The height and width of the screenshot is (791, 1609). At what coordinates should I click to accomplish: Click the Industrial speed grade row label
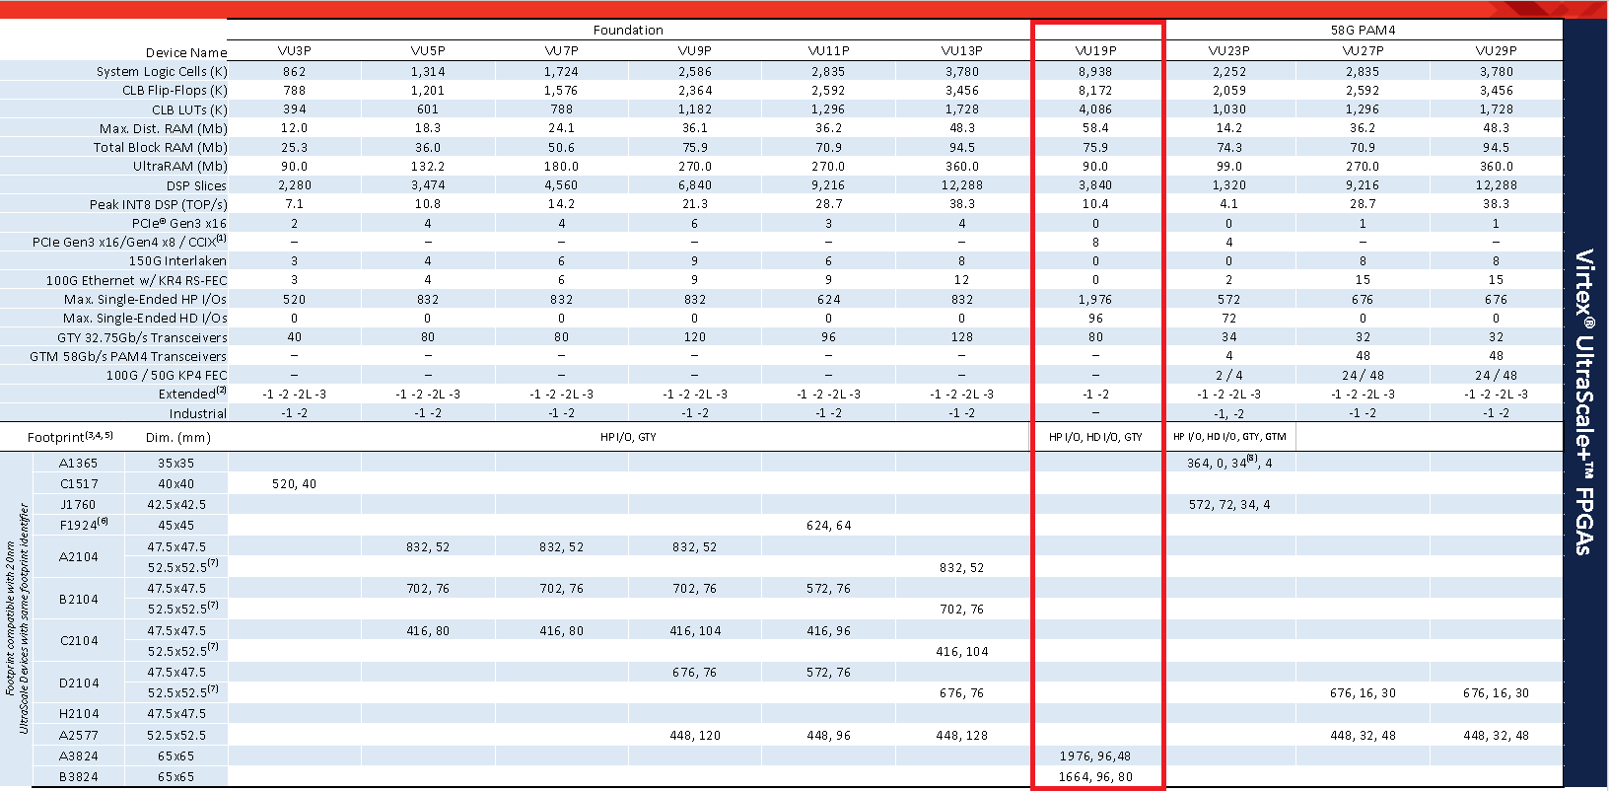pyautogui.click(x=198, y=414)
